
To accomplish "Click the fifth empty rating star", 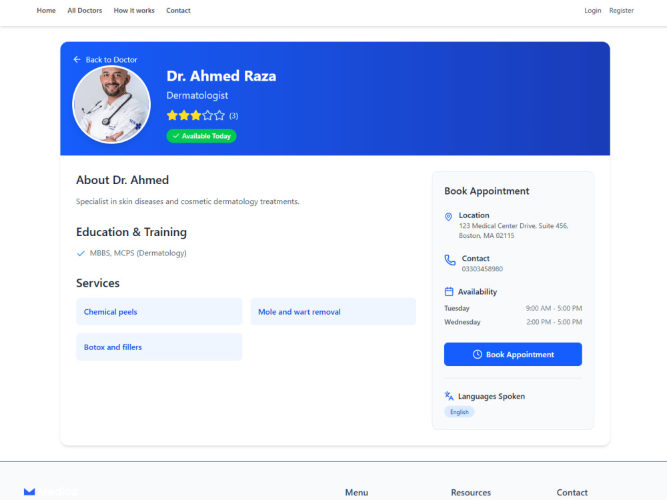I will coord(219,115).
